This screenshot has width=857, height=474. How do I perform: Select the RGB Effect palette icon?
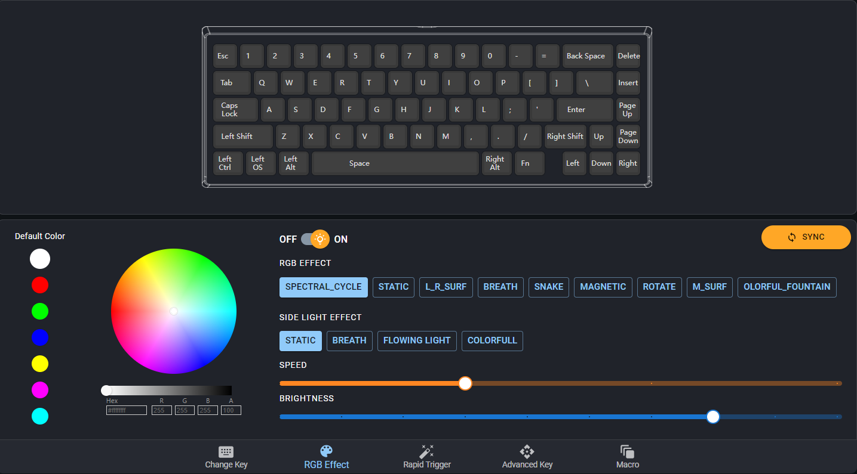[326, 451]
